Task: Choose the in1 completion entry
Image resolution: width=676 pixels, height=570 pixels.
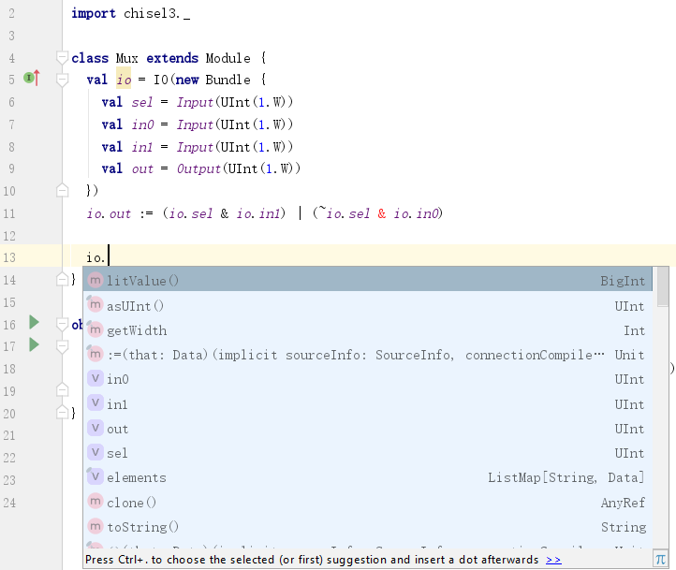Action: (367, 403)
